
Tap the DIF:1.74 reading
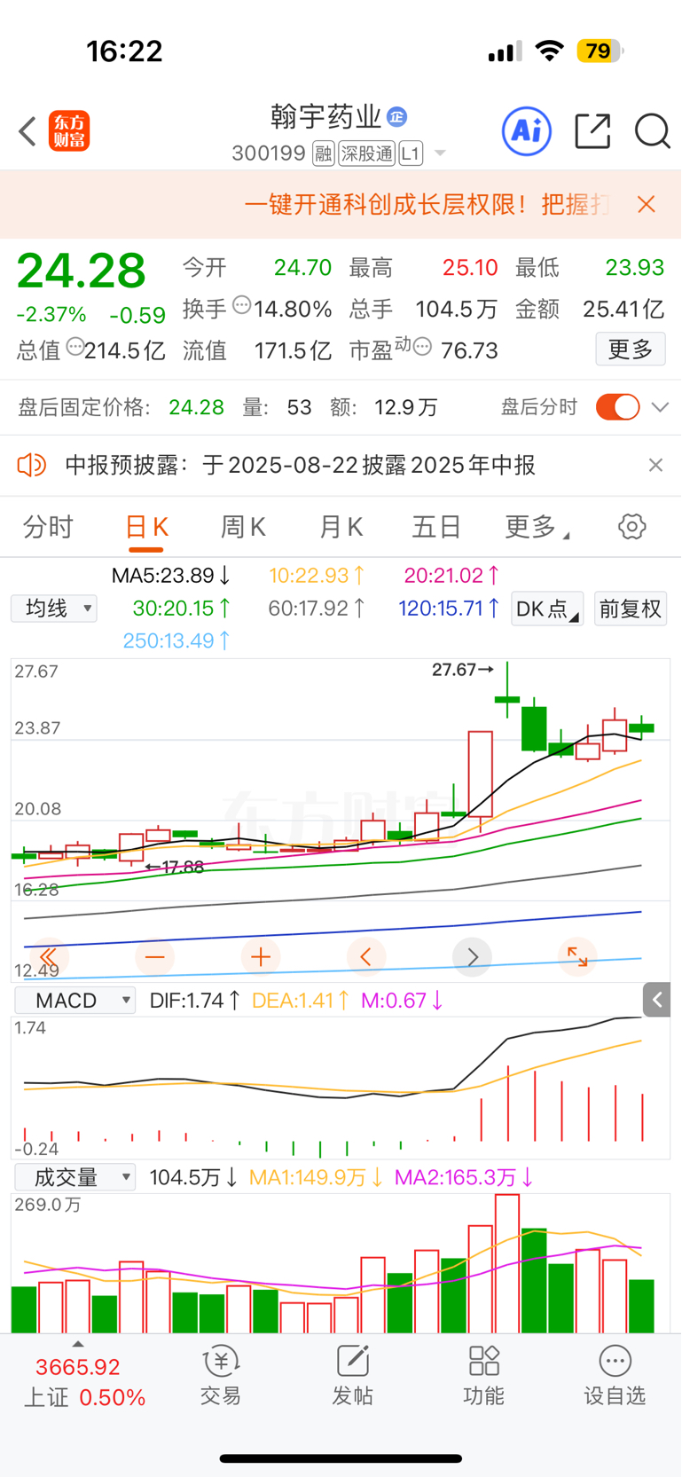tap(194, 1001)
